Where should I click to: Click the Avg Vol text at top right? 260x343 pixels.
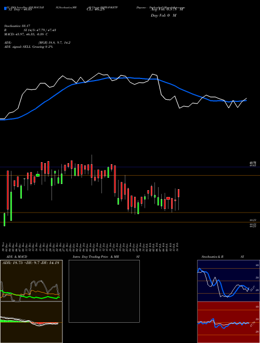click(x=167, y=10)
